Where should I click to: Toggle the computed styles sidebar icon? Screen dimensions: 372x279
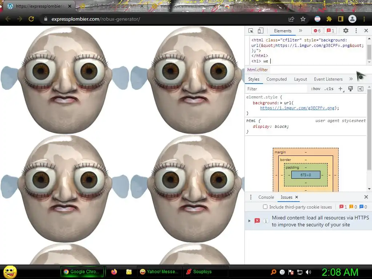coord(360,89)
